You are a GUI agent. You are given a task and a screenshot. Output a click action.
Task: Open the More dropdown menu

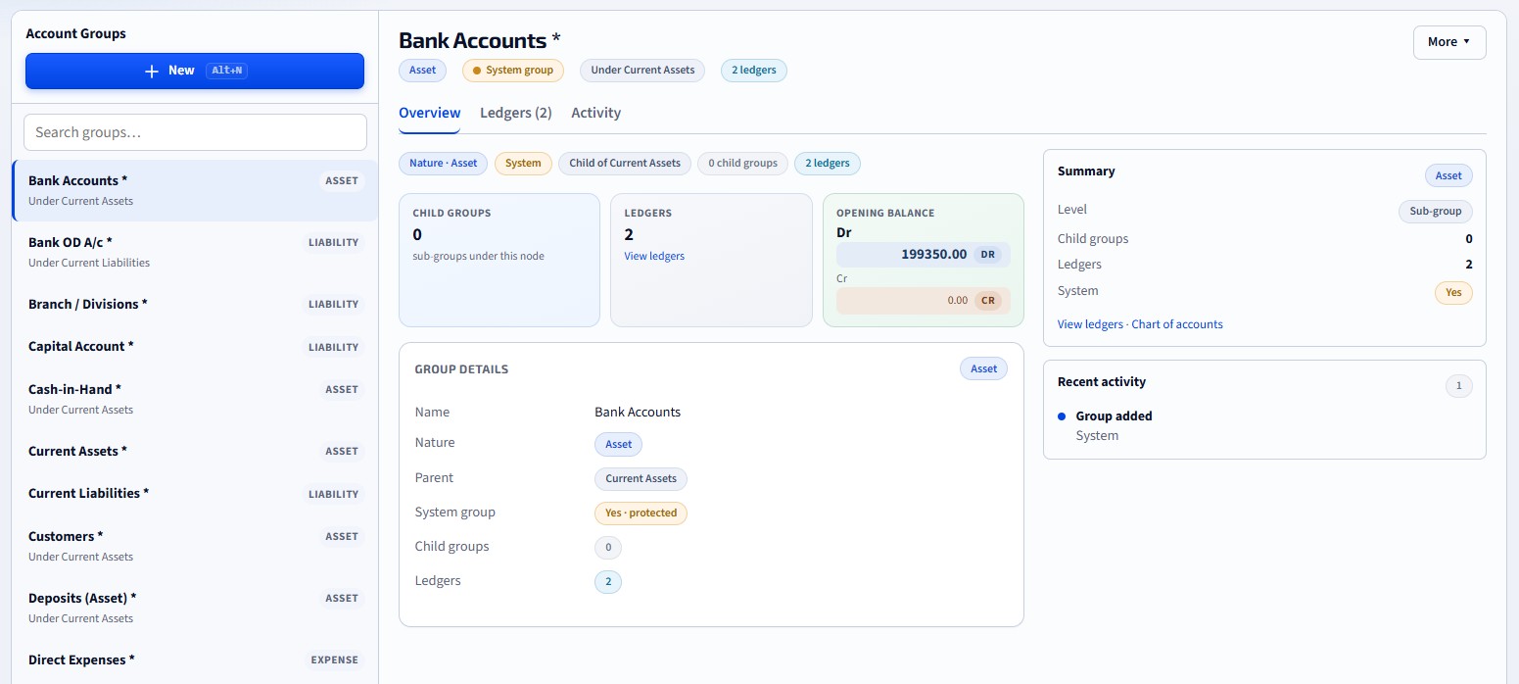pos(1449,42)
